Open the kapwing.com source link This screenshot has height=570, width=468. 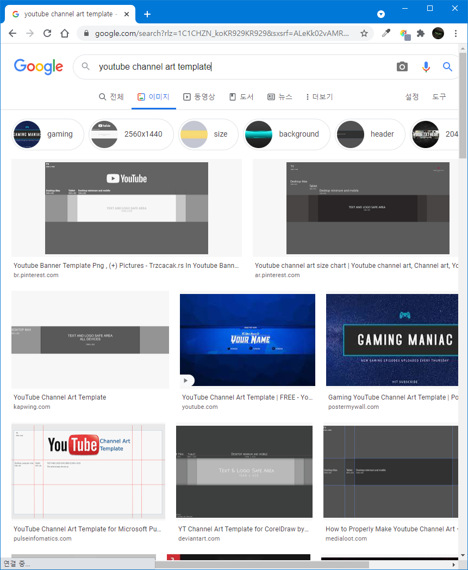[x=32, y=407]
